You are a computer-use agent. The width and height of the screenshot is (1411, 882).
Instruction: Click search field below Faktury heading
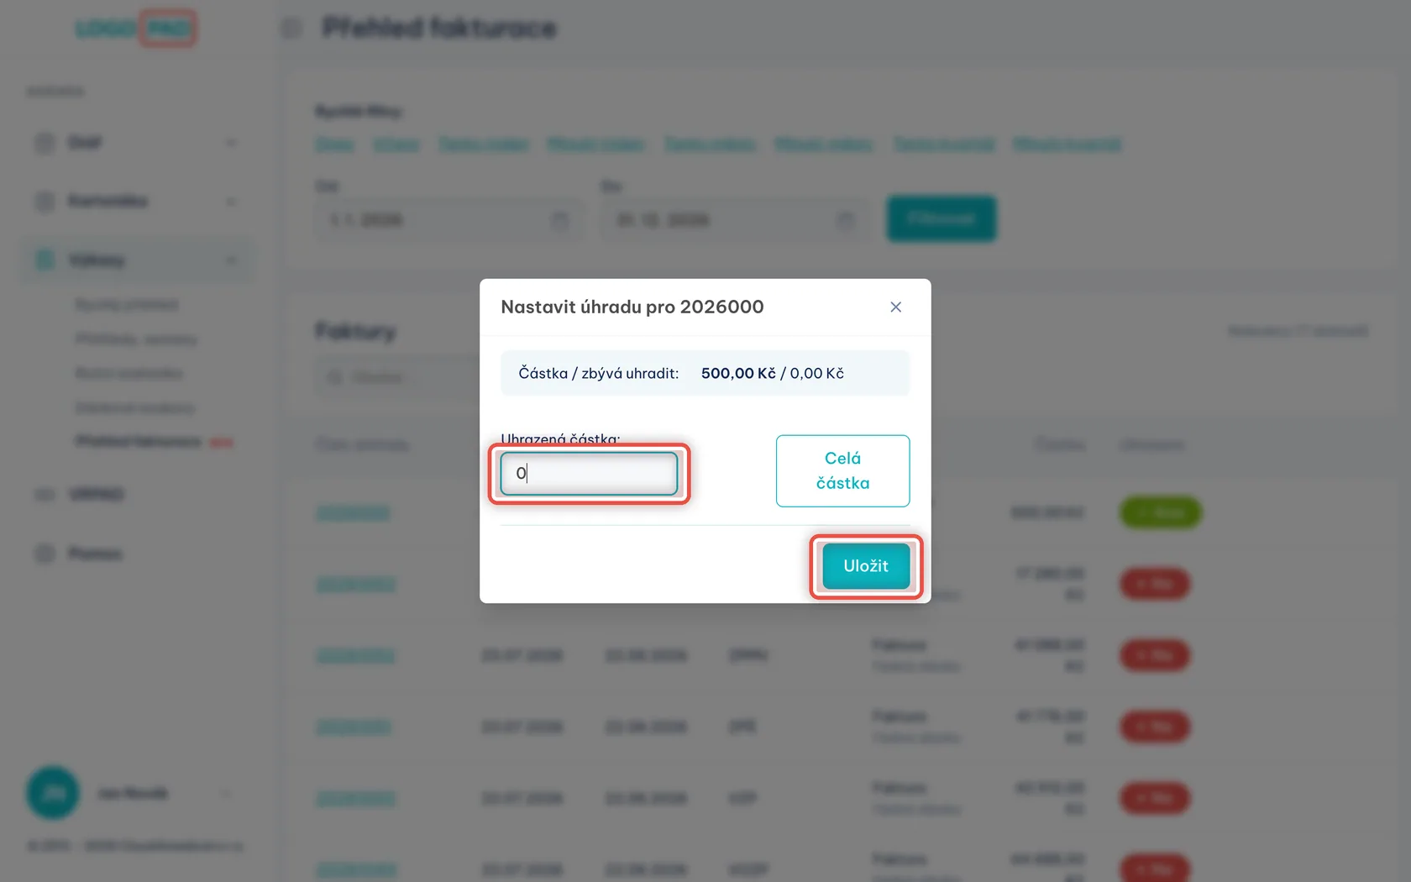coord(395,377)
